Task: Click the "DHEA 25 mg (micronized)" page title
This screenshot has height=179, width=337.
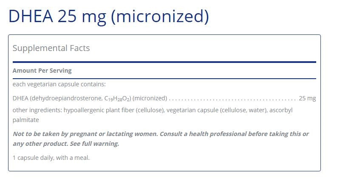Action: pos(109,16)
